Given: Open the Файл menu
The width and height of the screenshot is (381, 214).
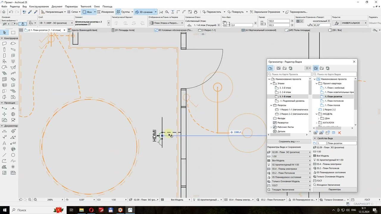Looking at the screenshot, I should coord(4,7).
